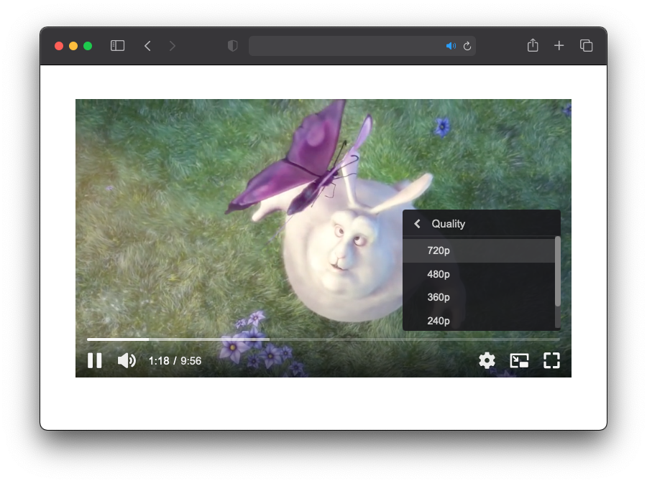Click the Quality menu scrollbar
The height and width of the screenshot is (483, 647).
558,271
